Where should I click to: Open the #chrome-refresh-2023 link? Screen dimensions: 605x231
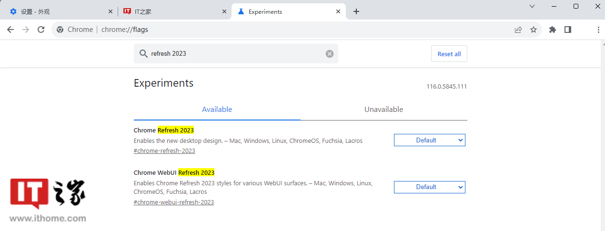[x=164, y=151]
